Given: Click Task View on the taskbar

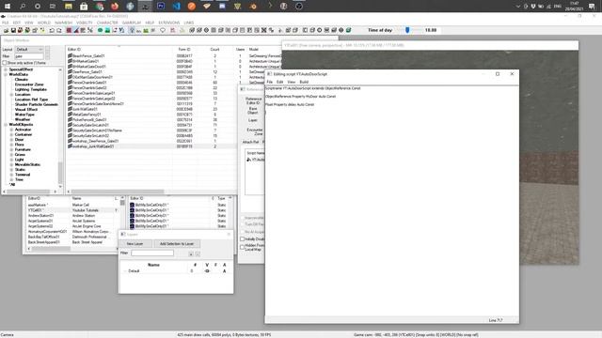Looking at the screenshot, I should (x=53, y=7).
